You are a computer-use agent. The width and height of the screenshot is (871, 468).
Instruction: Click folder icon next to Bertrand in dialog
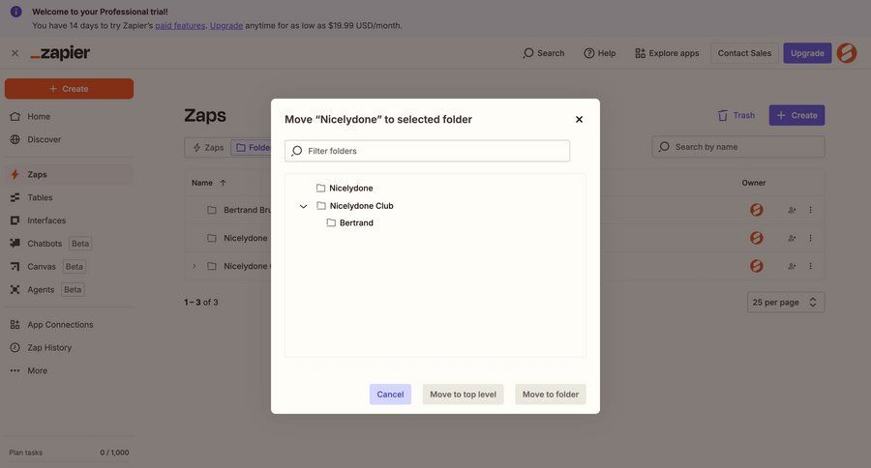click(x=331, y=222)
